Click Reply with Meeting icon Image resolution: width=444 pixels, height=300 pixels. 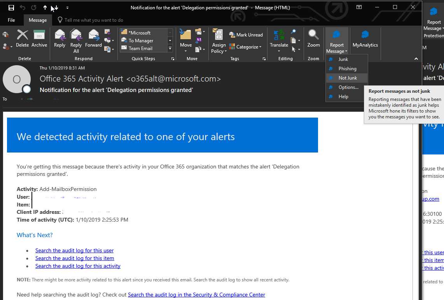click(x=107, y=32)
